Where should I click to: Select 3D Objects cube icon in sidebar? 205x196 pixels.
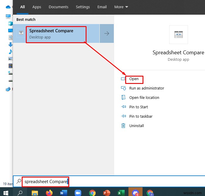11,23
